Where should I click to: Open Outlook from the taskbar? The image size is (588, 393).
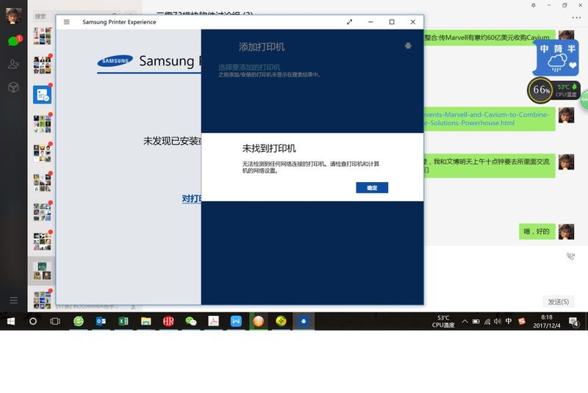click(101, 322)
